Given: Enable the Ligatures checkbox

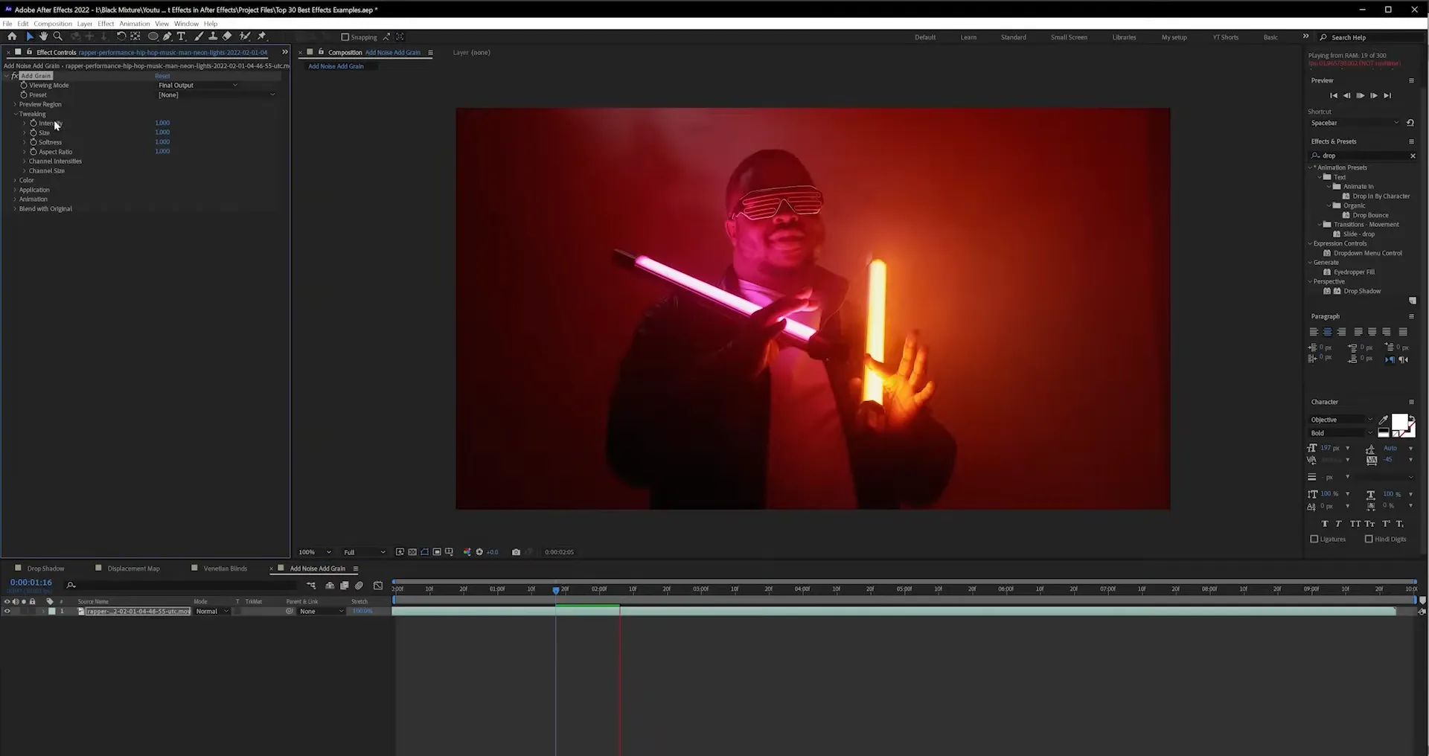Looking at the screenshot, I should (x=1314, y=539).
